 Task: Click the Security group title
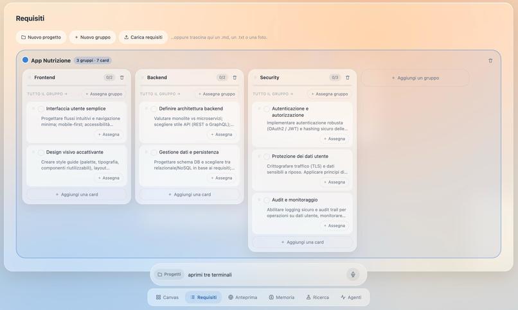pyautogui.click(x=269, y=78)
